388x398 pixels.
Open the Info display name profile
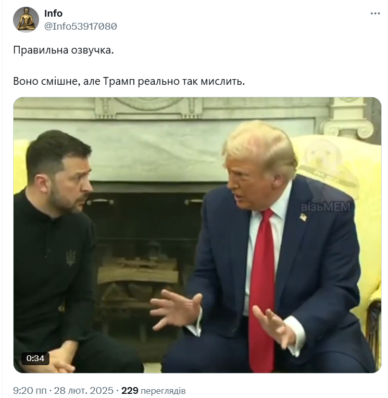pos(53,13)
